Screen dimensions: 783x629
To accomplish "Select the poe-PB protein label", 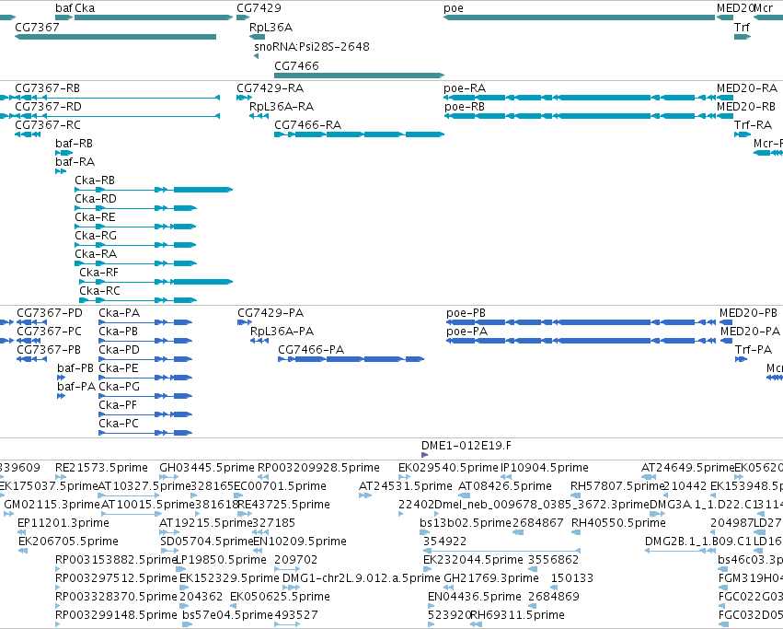I will click(466, 313).
